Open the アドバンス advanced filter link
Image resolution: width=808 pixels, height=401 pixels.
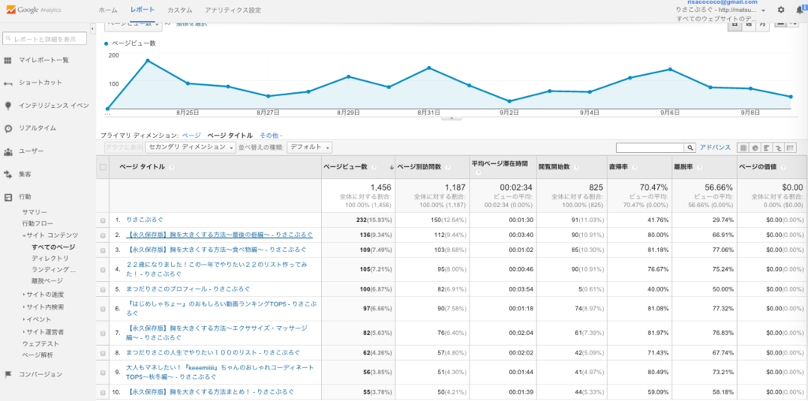[715, 148]
